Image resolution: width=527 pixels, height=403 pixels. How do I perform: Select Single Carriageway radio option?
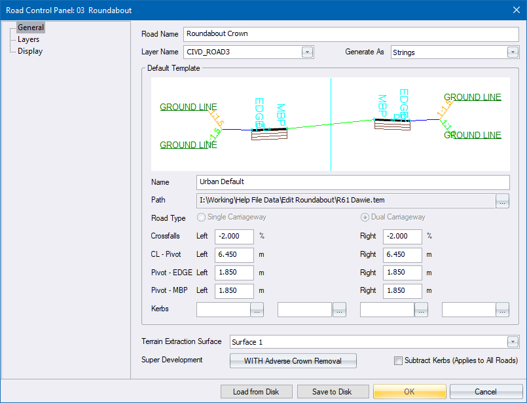pos(202,218)
